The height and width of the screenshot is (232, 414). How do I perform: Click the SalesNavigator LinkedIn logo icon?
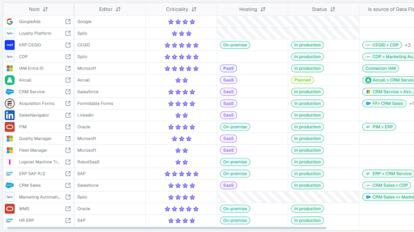tap(9, 115)
